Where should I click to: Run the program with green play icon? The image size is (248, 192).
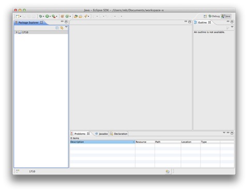tap(47, 16)
